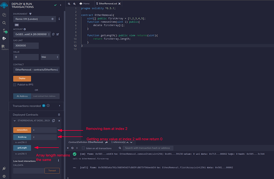Screen dimensions: 274x179
Task: Zoom in the editor font size
Action: [x=74, y=3]
